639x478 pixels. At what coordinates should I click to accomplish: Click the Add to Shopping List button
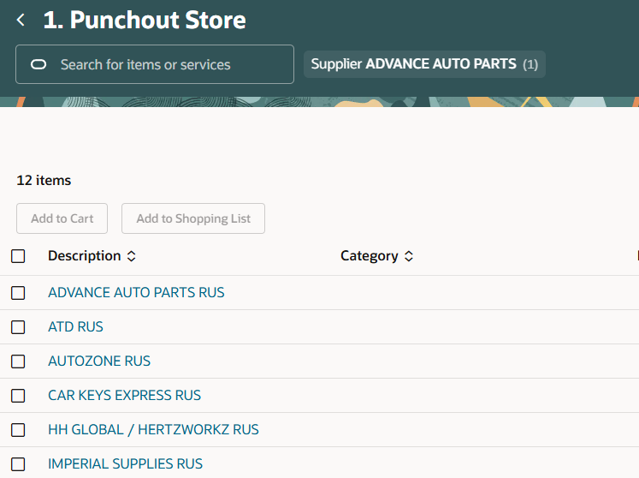193,218
